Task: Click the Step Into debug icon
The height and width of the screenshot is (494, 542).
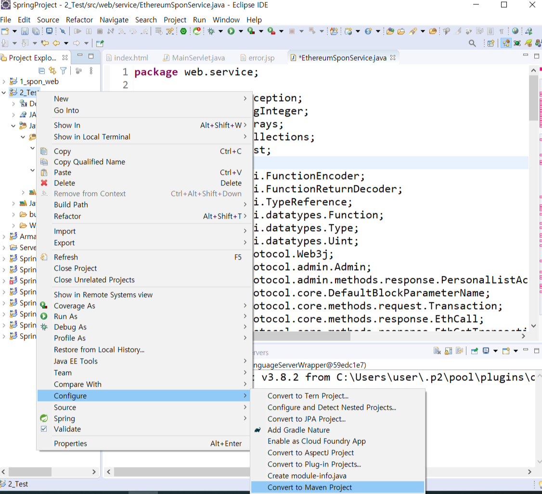Action: pyautogui.click(x=122, y=31)
